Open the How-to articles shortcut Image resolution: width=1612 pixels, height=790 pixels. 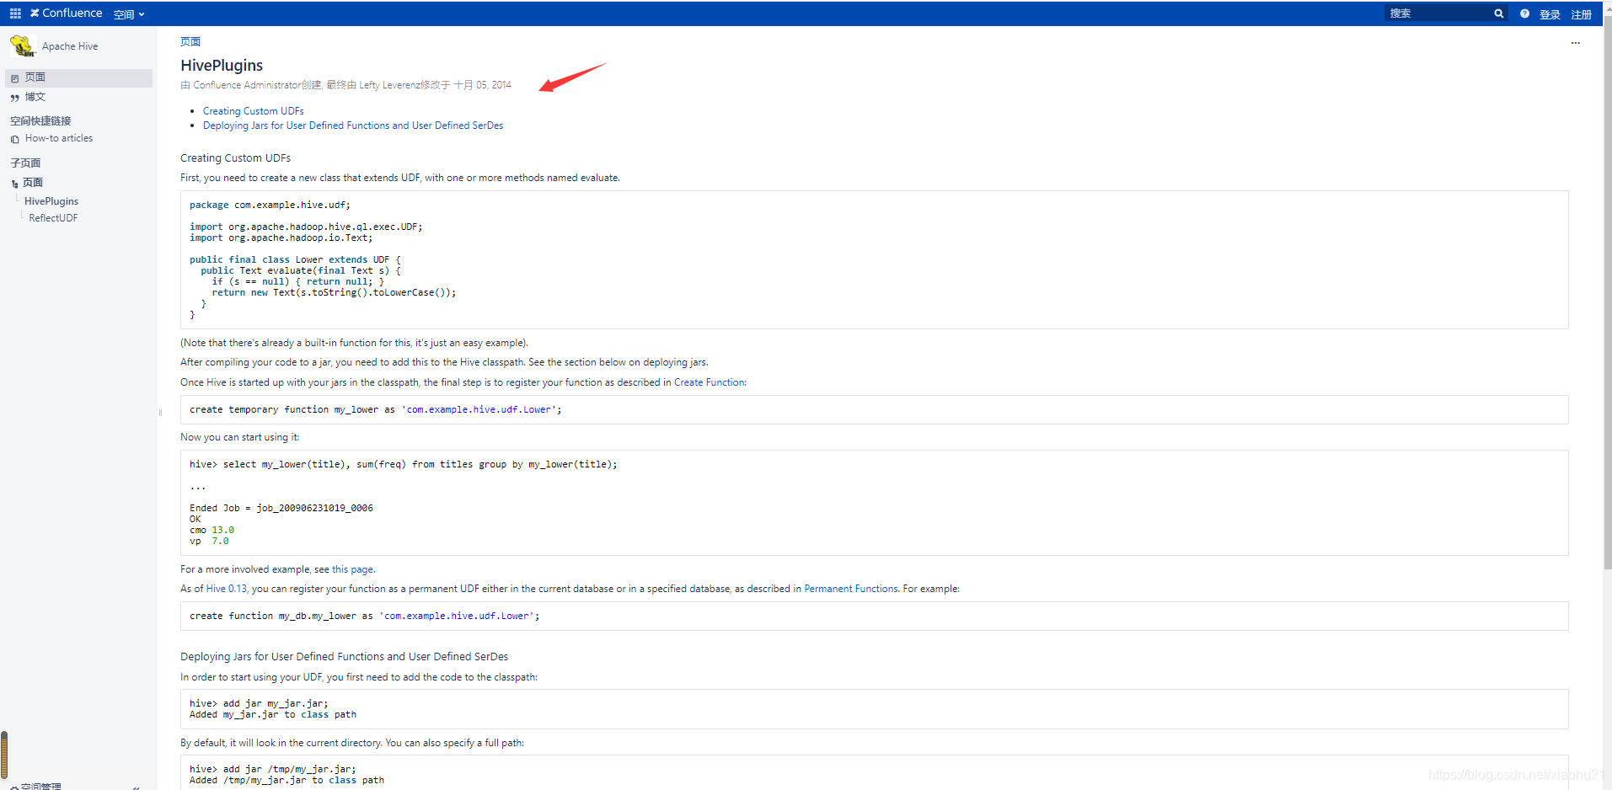59,138
